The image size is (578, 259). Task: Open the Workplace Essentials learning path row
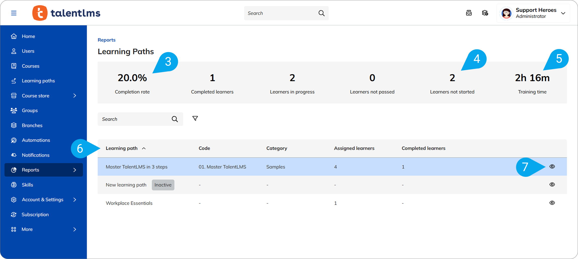click(129, 203)
